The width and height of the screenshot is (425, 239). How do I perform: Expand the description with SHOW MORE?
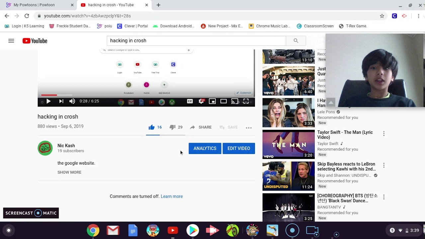(69, 172)
